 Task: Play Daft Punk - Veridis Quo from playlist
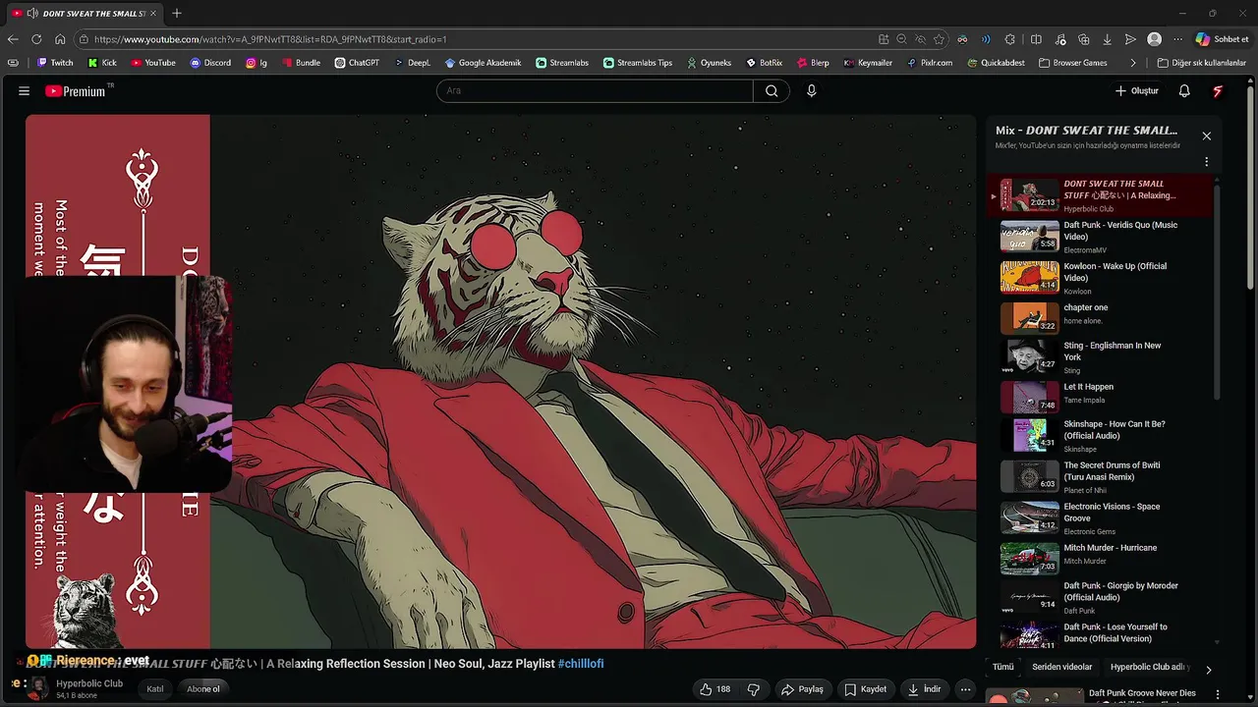click(x=1101, y=236)
